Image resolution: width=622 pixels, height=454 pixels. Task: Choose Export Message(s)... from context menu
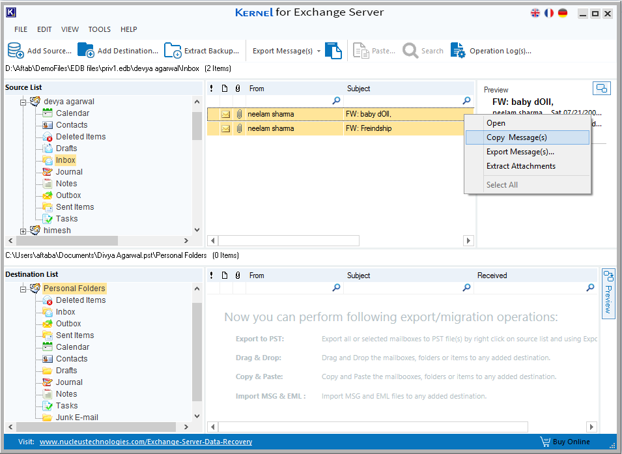pos(527,152)
